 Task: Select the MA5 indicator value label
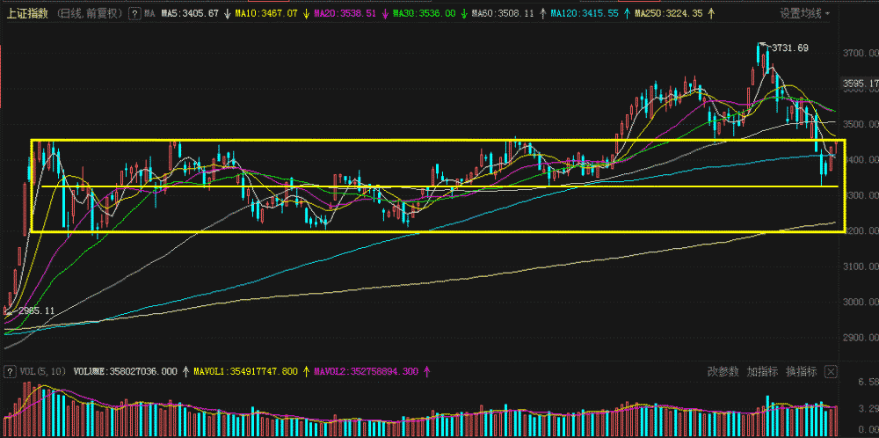click(x=191, y=14)
